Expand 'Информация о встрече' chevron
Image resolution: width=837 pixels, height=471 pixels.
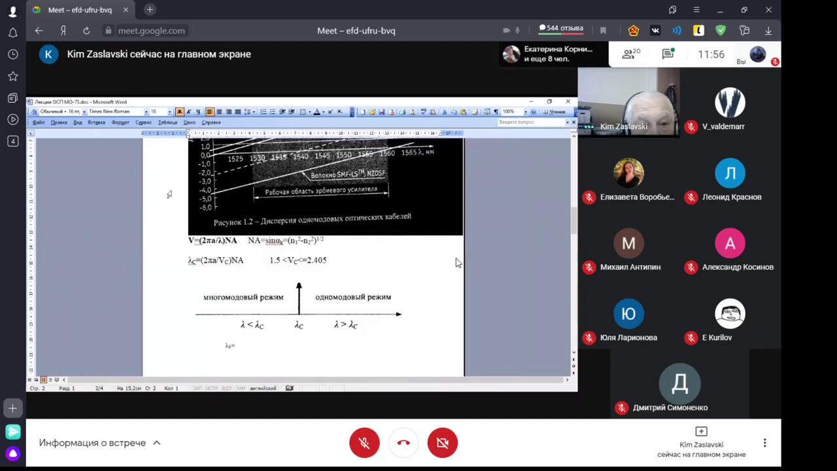pos(157,443)
